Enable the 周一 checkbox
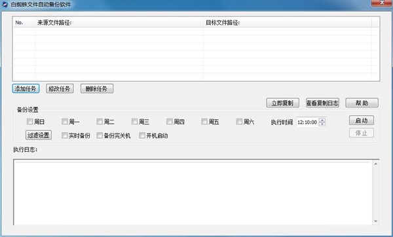 [x=65, y=122]
